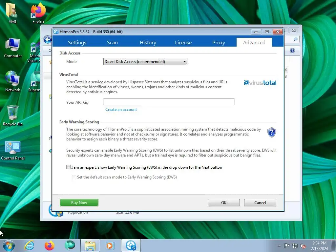336x252 pixels.
Task: Click the HitmanPro taskbar button
Action: (x=131, y=245)
